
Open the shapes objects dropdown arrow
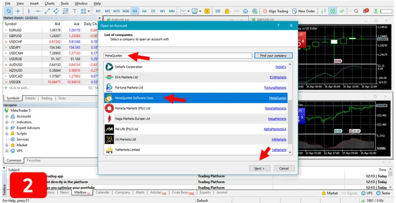[x=89, y=11]
